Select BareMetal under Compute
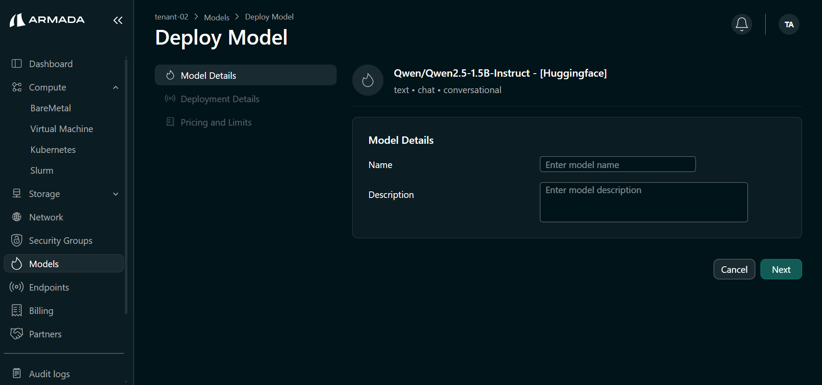Viewport: 822px width, 385px height. coord(51,108)
